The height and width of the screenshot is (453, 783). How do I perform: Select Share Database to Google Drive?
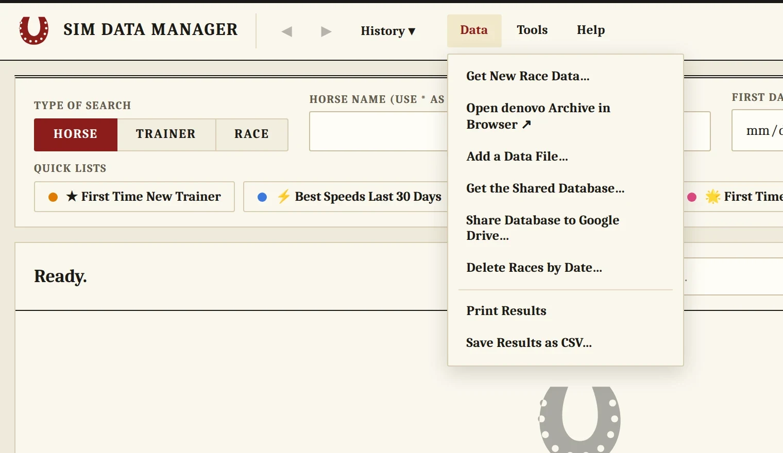566,228
